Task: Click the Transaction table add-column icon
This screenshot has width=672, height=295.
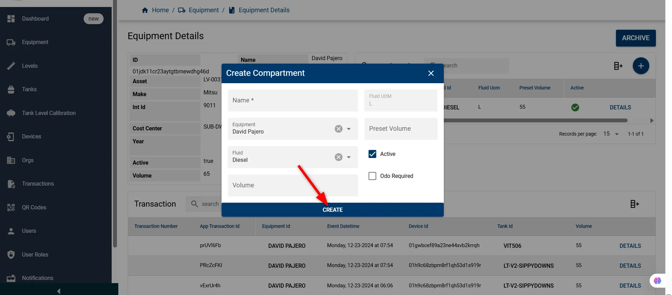Action: click(x=635, y=204)
